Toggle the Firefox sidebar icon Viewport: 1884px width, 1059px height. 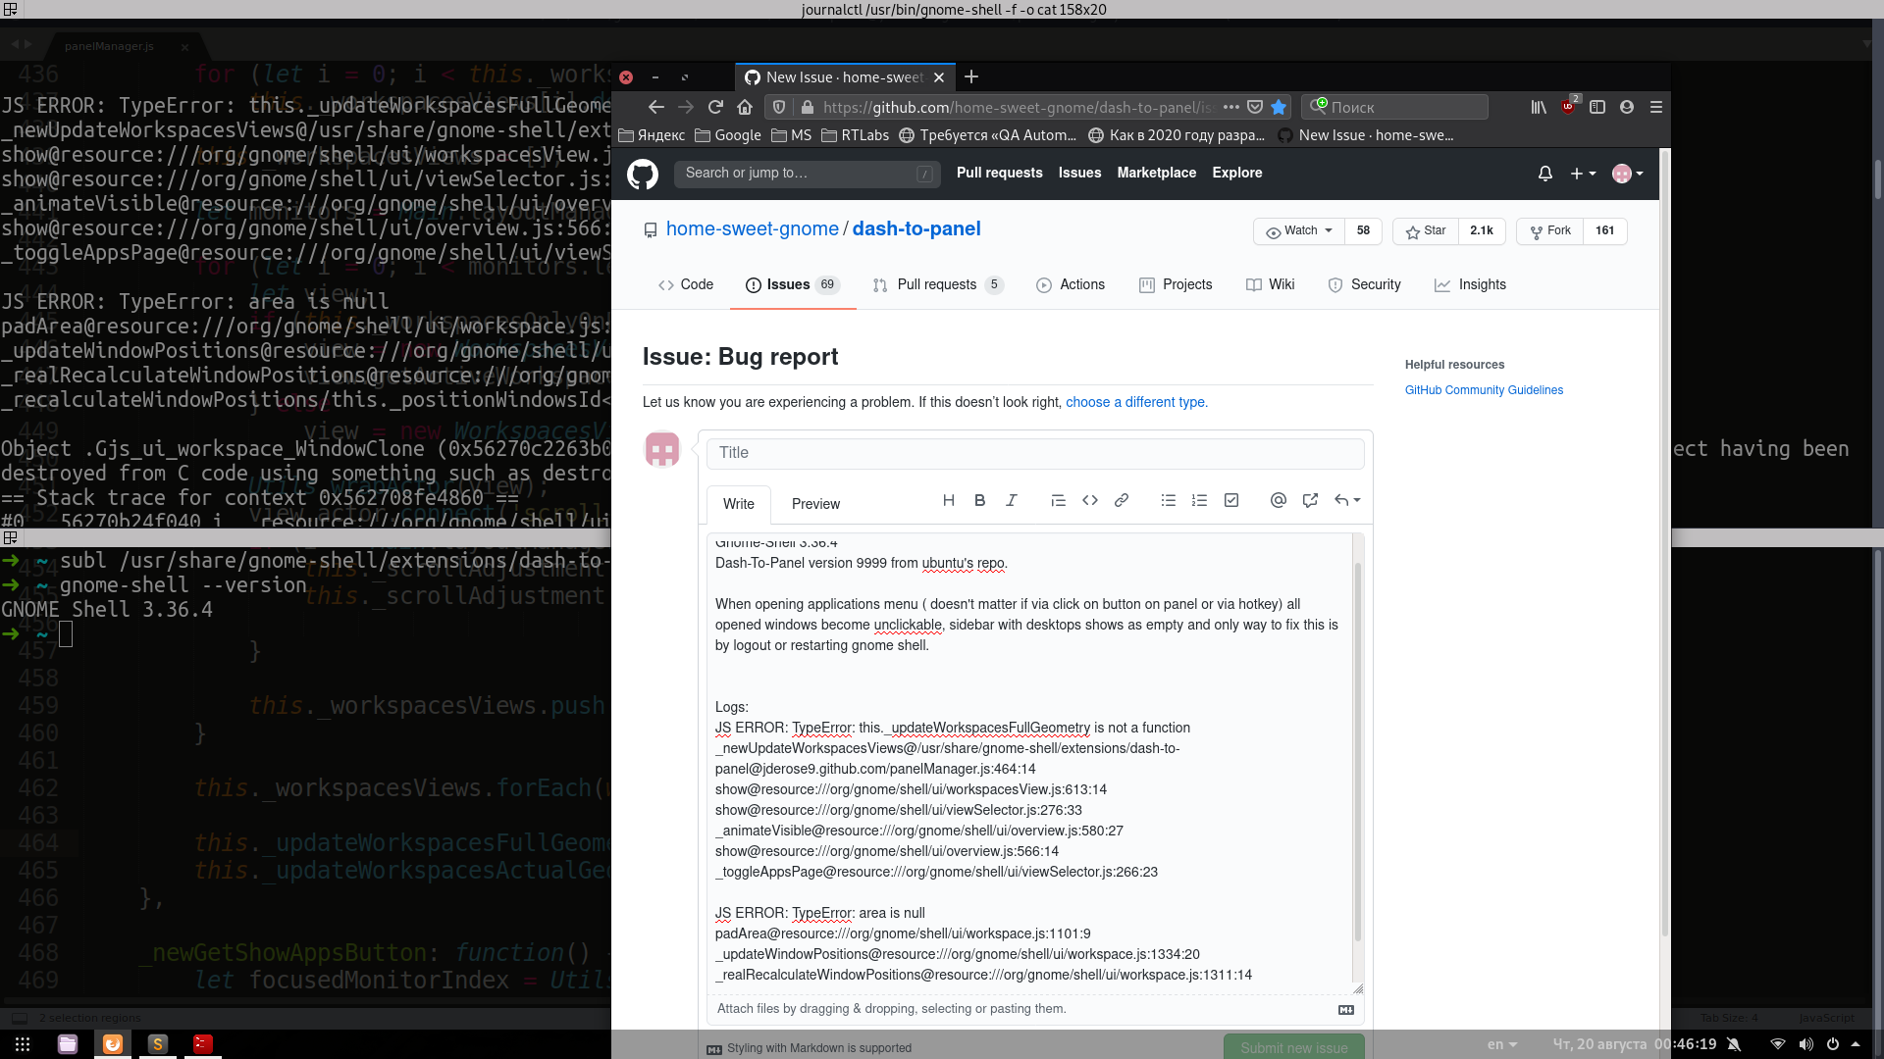(1597, 107)
